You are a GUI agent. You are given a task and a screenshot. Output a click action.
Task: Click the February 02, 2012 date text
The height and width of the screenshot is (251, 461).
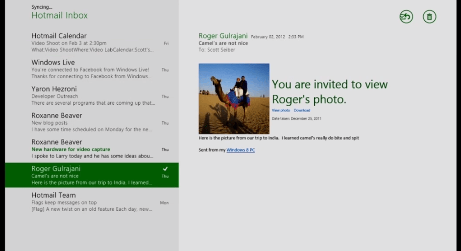pos(268,37)
